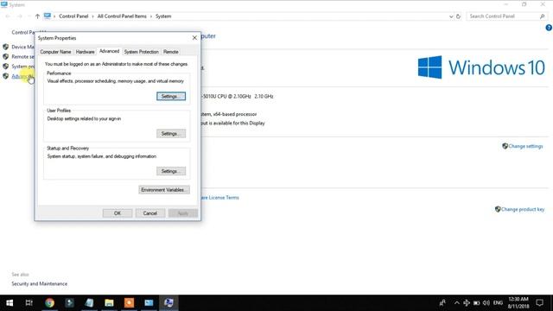Image resolution: width=553 pixels, height=311 pixels.
Task: Open Task View on the taskbar
Action: tap(29, 303)
